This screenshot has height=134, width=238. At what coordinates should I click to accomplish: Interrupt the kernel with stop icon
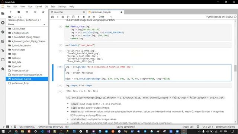(x=84, y=17)
